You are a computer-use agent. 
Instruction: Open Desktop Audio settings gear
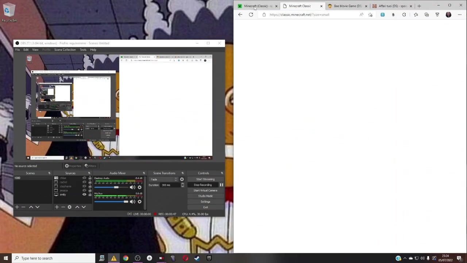pyautogui.click(x=139, y=187)
